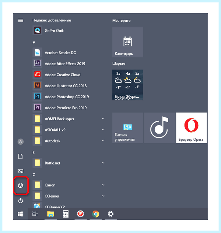
Task: Expand the CCleaner folder chevron
Action: coord(103,196)
